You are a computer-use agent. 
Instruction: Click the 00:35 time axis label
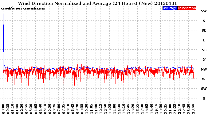point(8,109)
